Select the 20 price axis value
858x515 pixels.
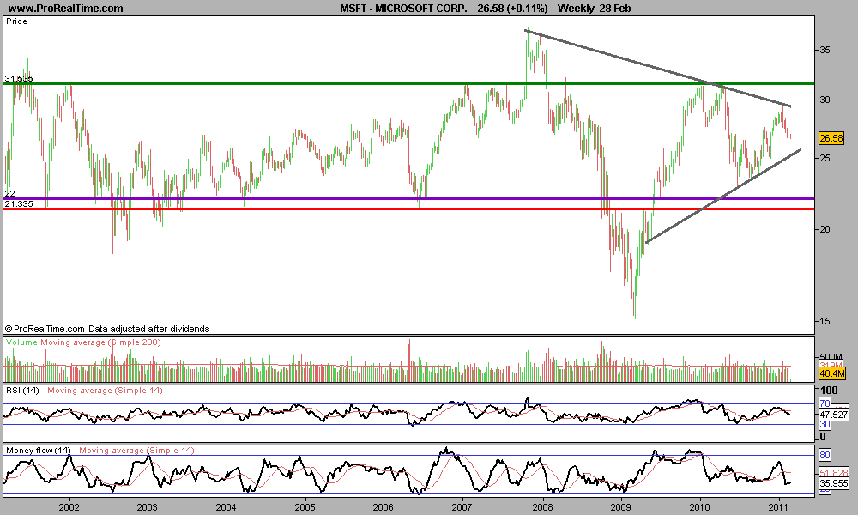(x=824, y=229)
